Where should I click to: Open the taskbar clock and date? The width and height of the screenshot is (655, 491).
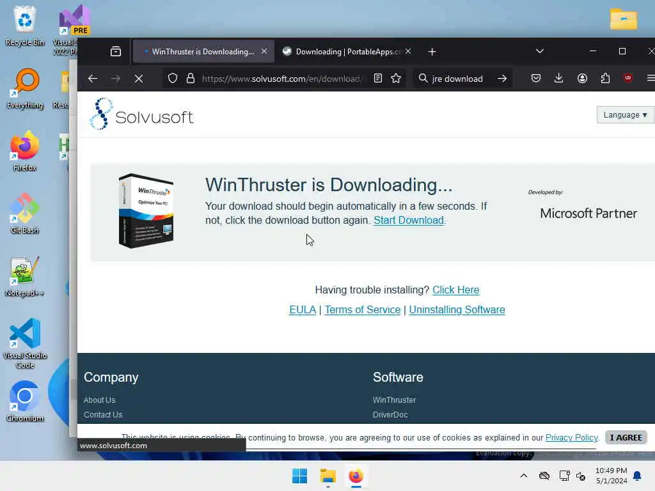(x=611, y=476)
